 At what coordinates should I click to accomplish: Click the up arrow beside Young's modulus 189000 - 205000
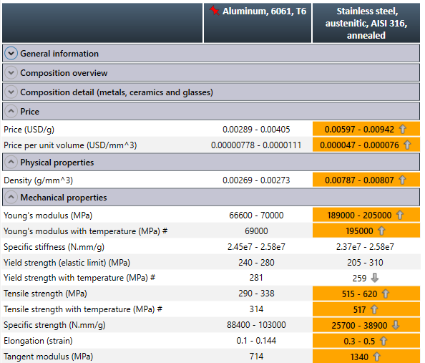pyautogui.click(x=400, y=215)
